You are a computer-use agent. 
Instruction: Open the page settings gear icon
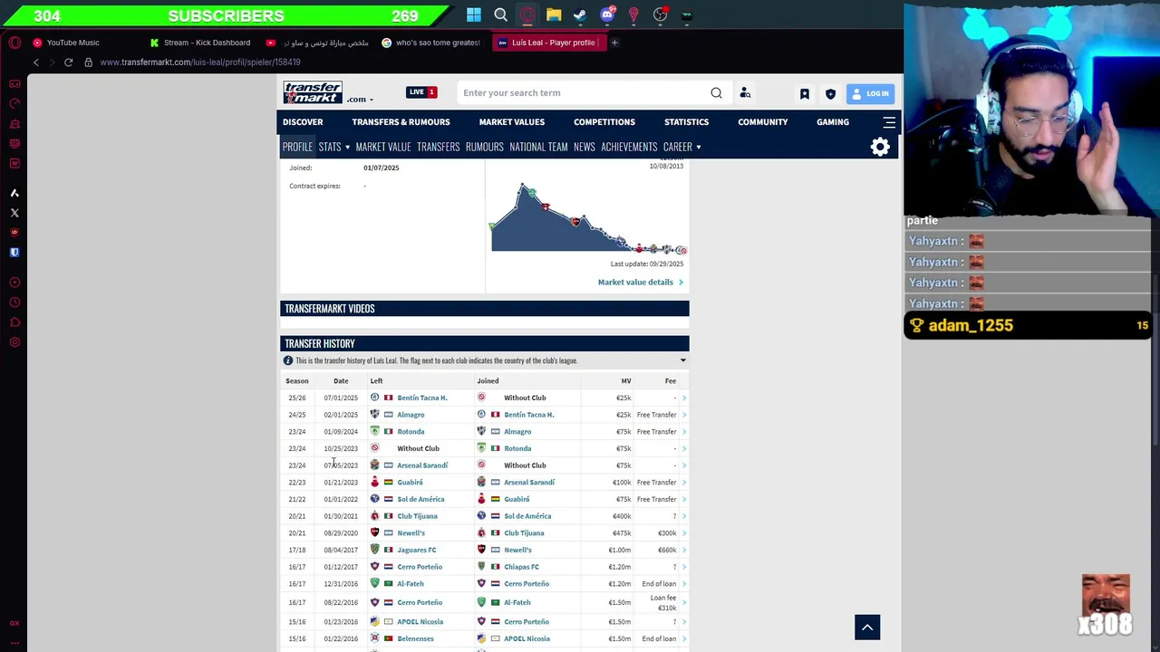[880, 147]
